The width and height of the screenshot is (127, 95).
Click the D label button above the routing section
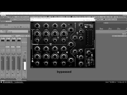coord(93,49)
